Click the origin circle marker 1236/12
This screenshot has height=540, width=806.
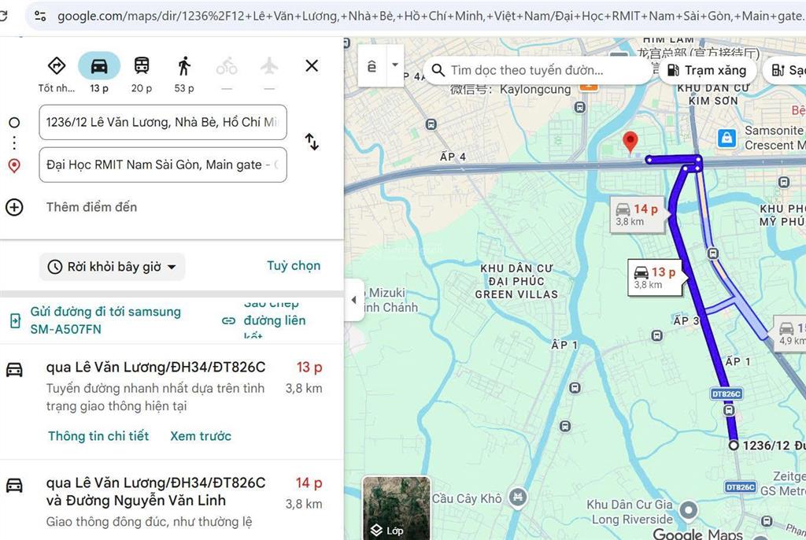[734, 446]
